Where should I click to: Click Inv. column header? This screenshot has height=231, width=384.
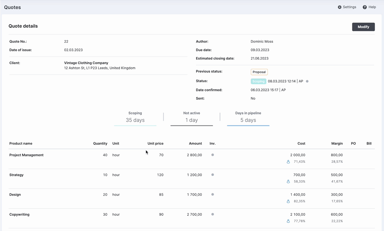(x=213, y=143)
